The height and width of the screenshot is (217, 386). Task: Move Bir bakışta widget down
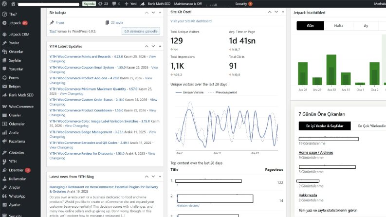(153, 13)
